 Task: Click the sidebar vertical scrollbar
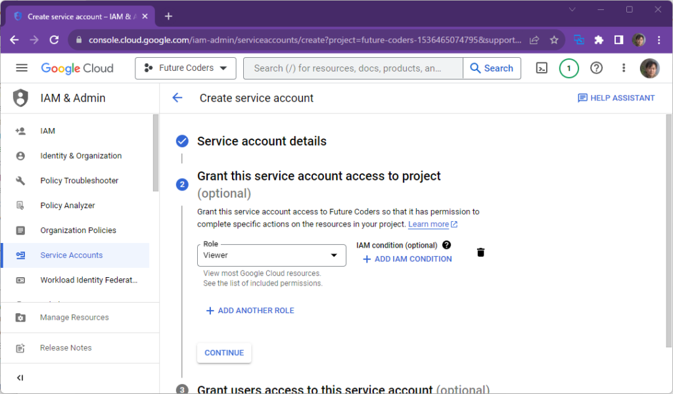155,152
